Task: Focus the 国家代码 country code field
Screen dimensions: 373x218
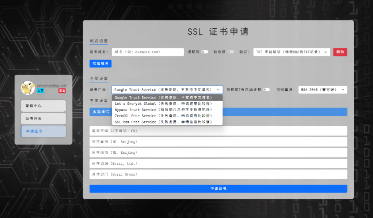Action: pos(218,131)
